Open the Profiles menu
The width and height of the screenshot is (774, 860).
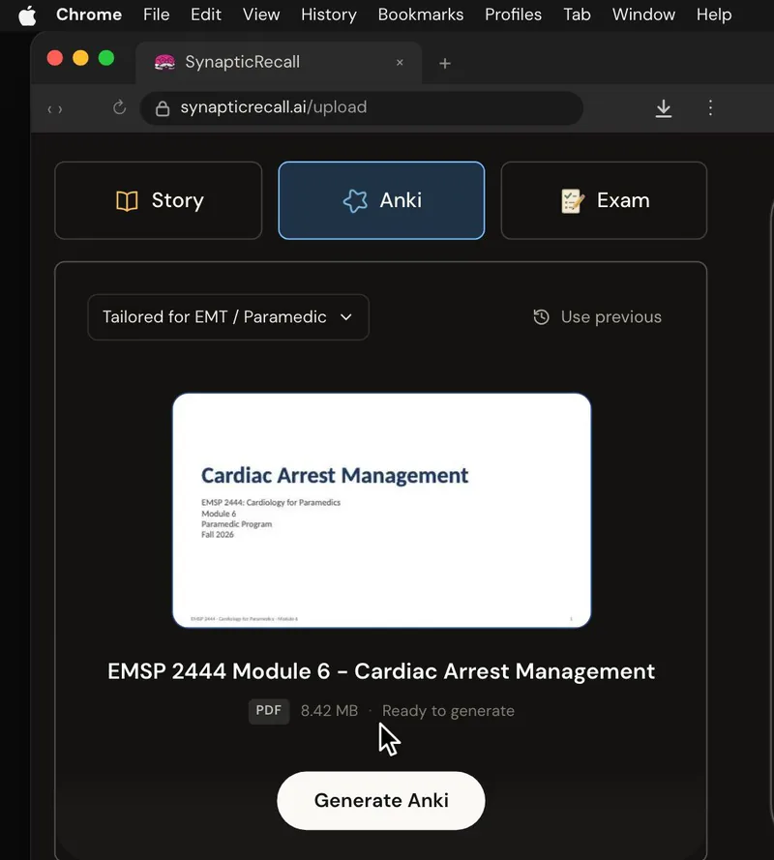[x=513, y=15]
